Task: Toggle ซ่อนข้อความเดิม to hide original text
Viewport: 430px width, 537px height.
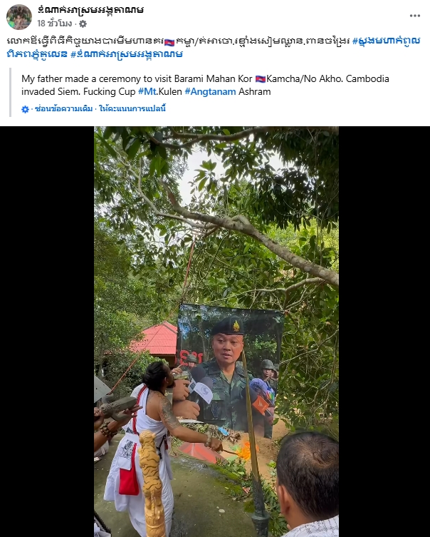Action: (63, 109)
